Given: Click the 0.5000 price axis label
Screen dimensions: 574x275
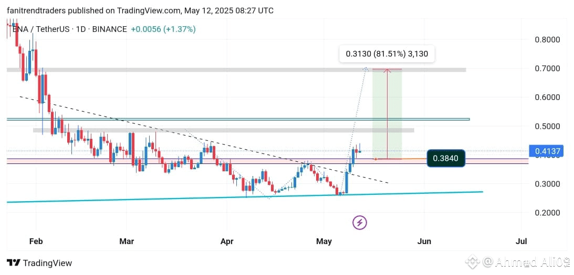Looking at the screenshot, I should tap(547, 126).
